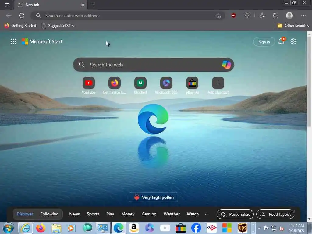312x234 pixels.
Task: Click the Sign in button
Action: tap(264, 42)
